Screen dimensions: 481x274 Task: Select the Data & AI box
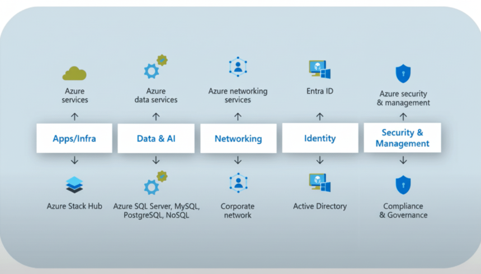156,138
